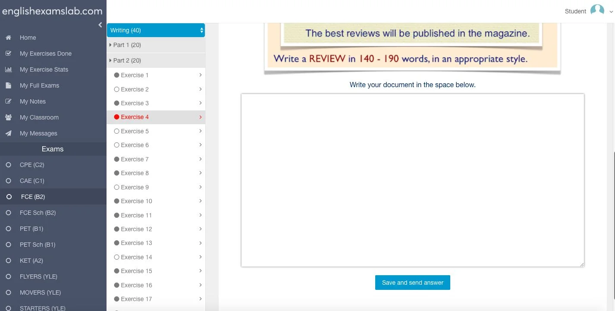This screenshot has width=615, height=311.
Task: Open My Messages paper plane icon
Action: tap(8, 133)
